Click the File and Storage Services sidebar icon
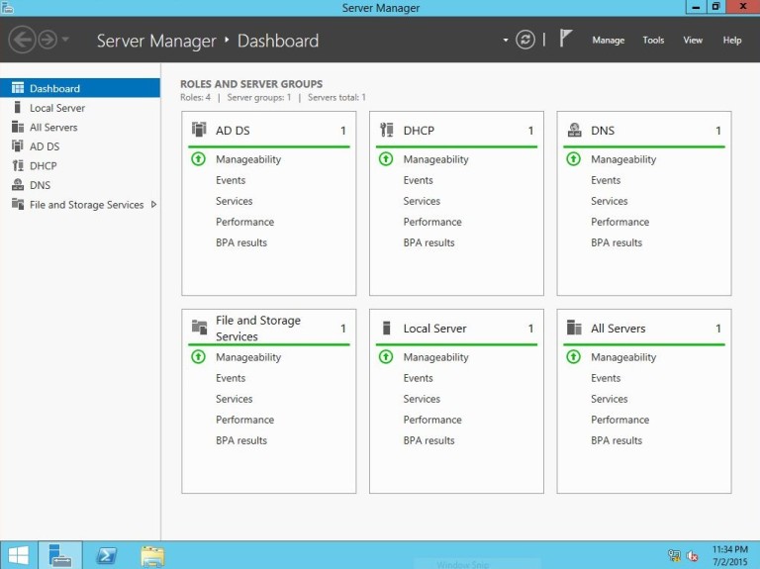The image size is (760, 569). pos(18,204)
